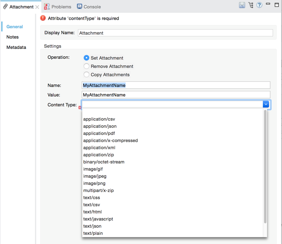Click the red error icon beside the contentType message
Viewport: 282px width, 244px height.
[x=43, y=18]
